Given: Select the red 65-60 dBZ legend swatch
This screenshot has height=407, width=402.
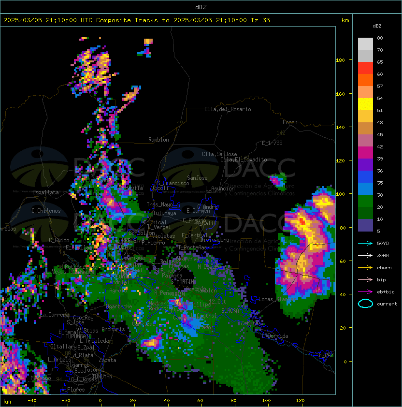Looking at the screenshot, I should pyautogui.click(x=365, y=68).
